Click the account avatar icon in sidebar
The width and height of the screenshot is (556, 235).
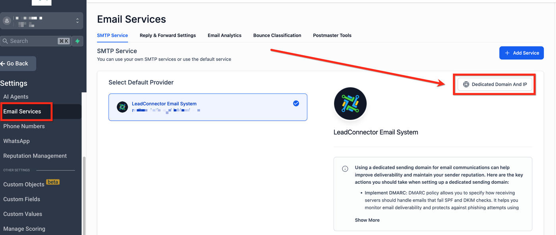7,21
